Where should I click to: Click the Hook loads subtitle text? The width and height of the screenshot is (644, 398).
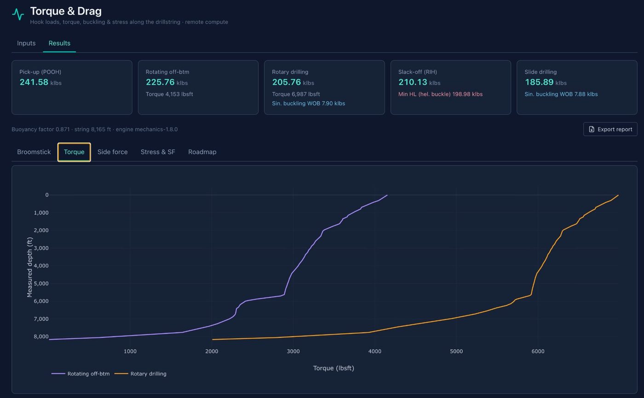[x=129, y=22]
